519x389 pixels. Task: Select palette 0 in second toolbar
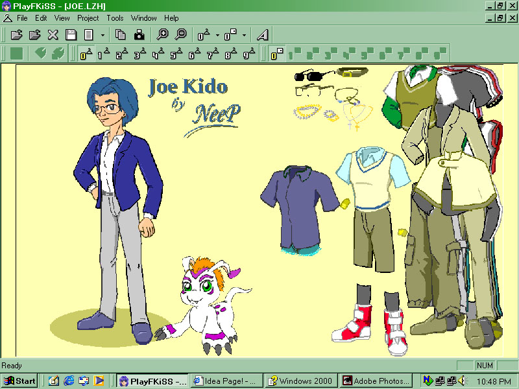[277, 53]
